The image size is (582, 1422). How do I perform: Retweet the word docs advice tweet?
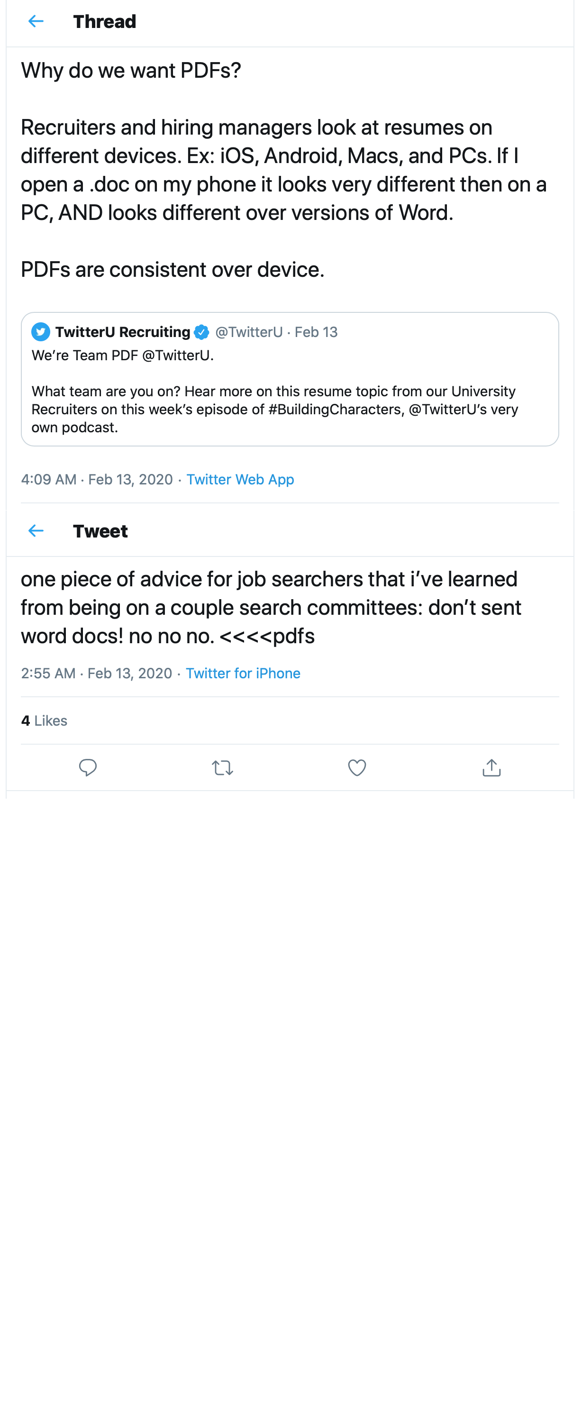point(222,767)
